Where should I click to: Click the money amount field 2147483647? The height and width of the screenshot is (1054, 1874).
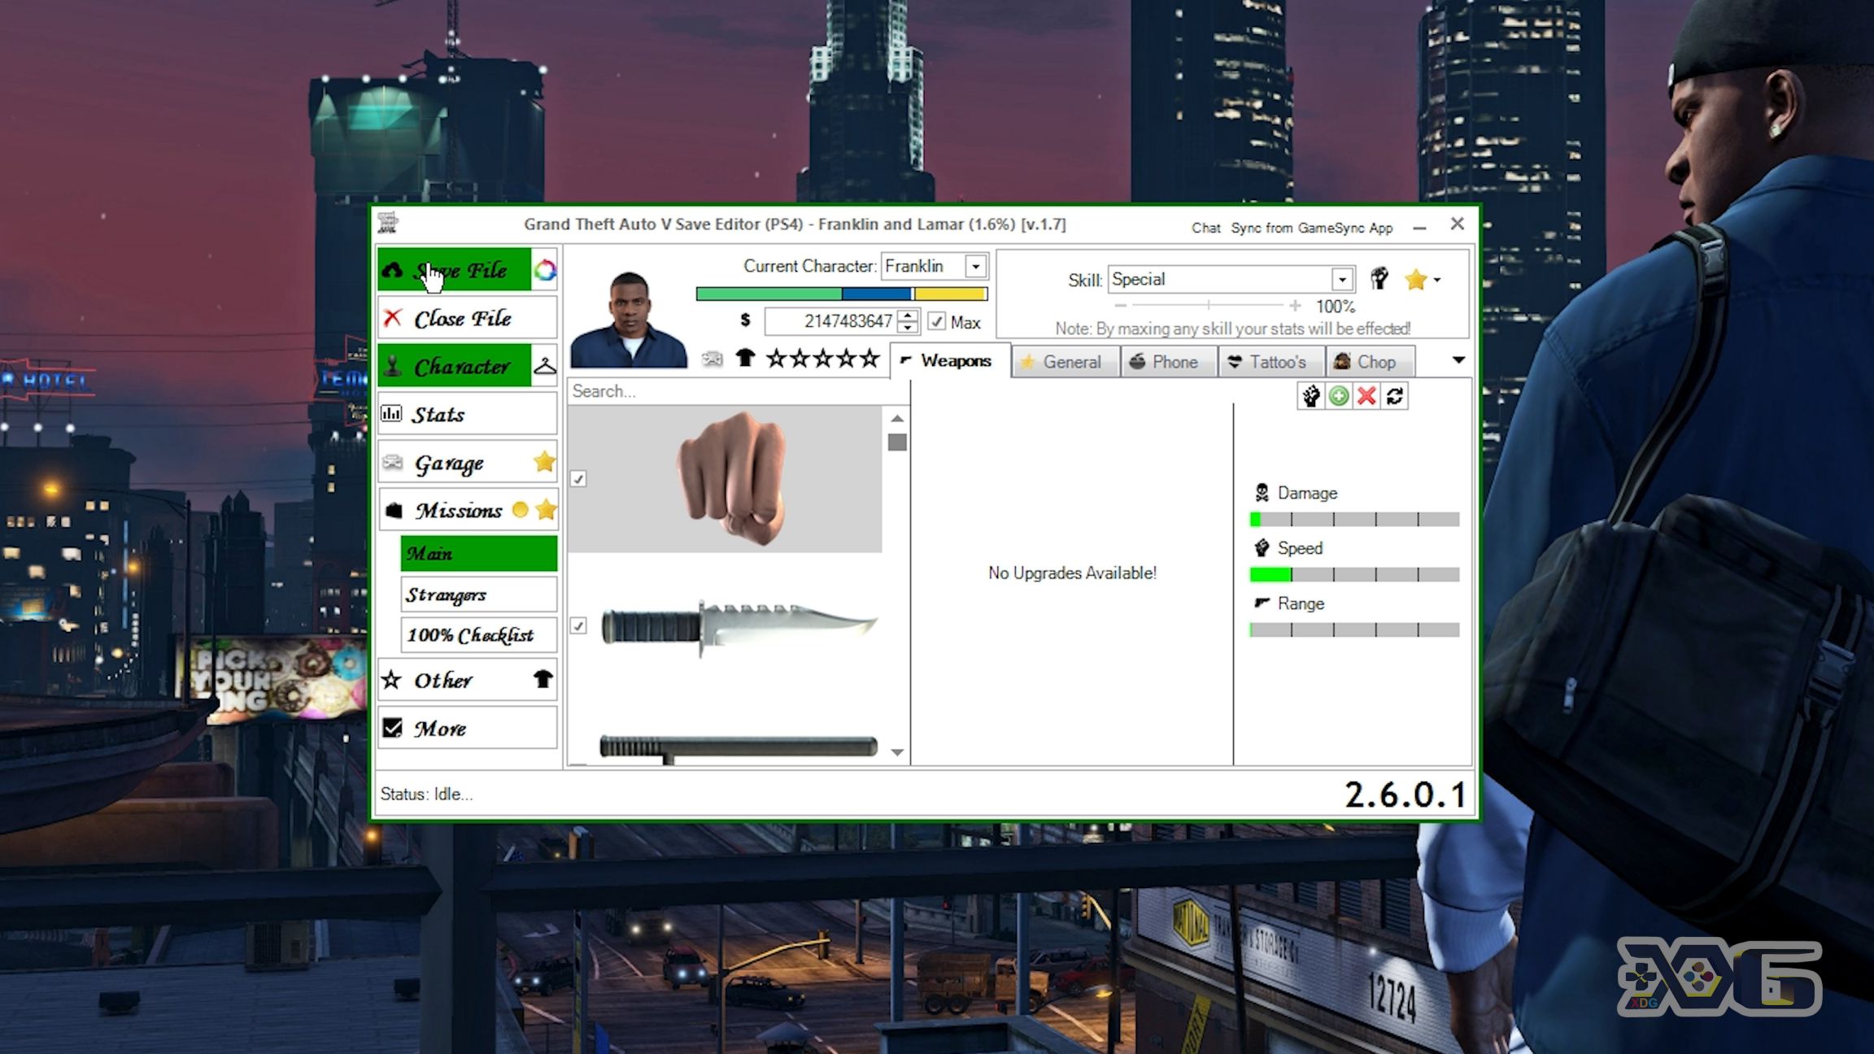click(830, 321)
